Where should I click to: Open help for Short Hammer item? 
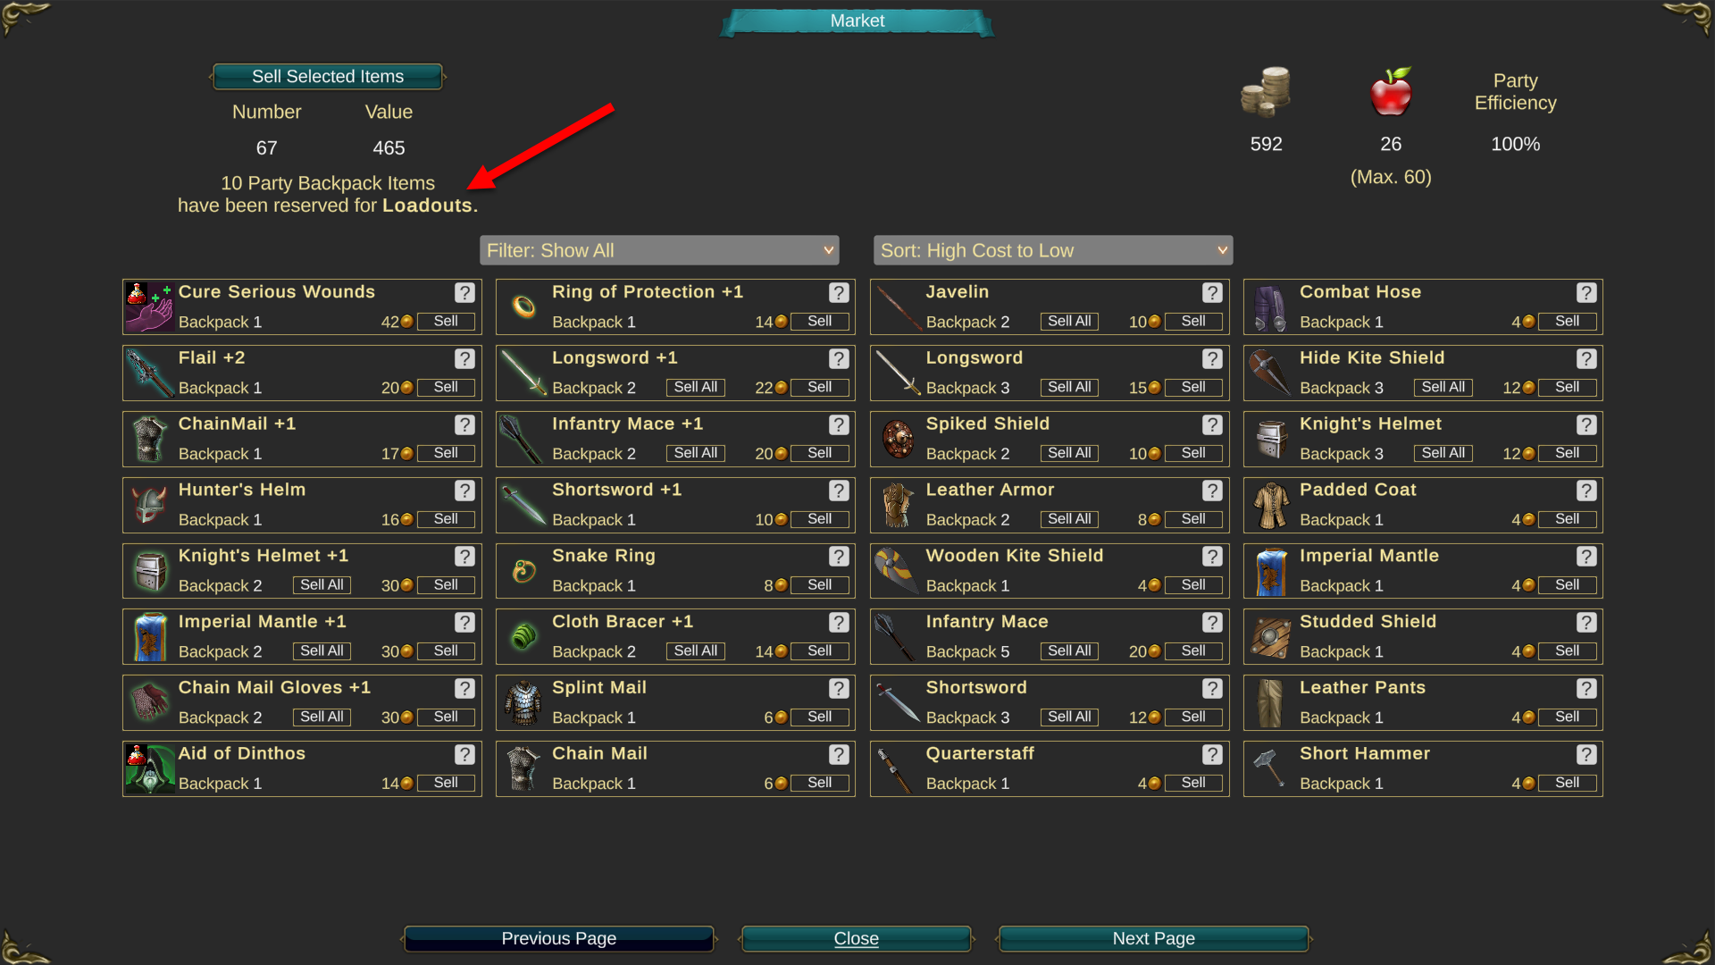(x=1586, y=754)
